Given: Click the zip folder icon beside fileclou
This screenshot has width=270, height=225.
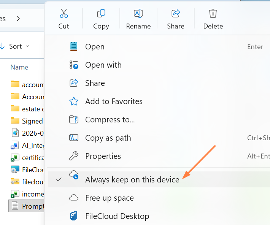Looking at the screenshot, I should pos(15,181).
